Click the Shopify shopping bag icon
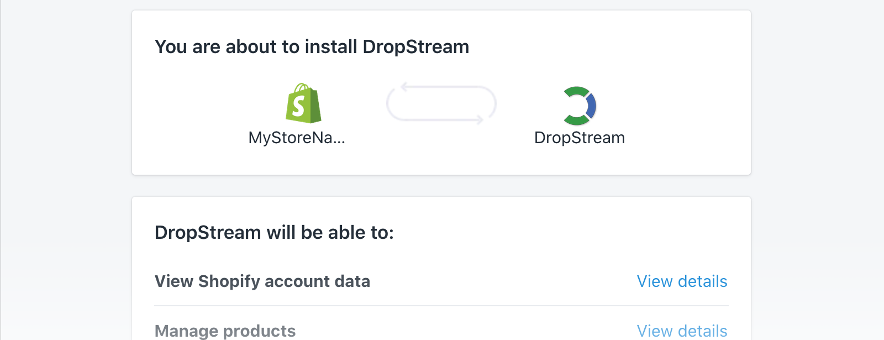884x340 pixels. (x=303, y=103)
